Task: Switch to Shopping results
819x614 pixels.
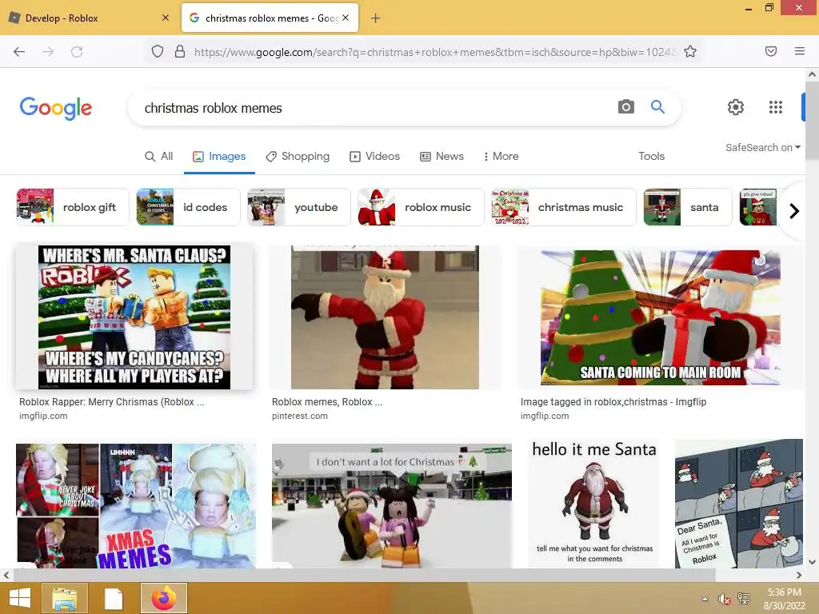Action: pyautogui.click(x=298, y=156)
